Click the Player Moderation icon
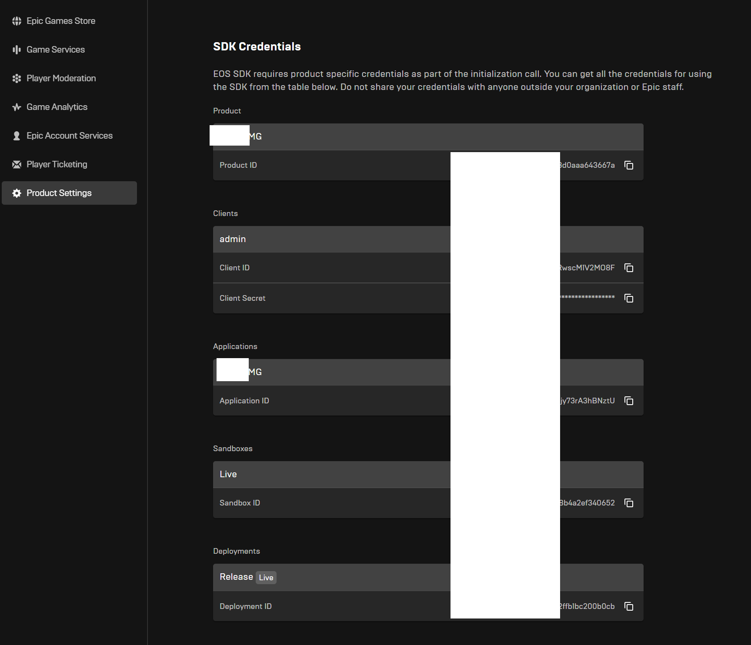Screen dimensions: 751x645 (17, 78)
